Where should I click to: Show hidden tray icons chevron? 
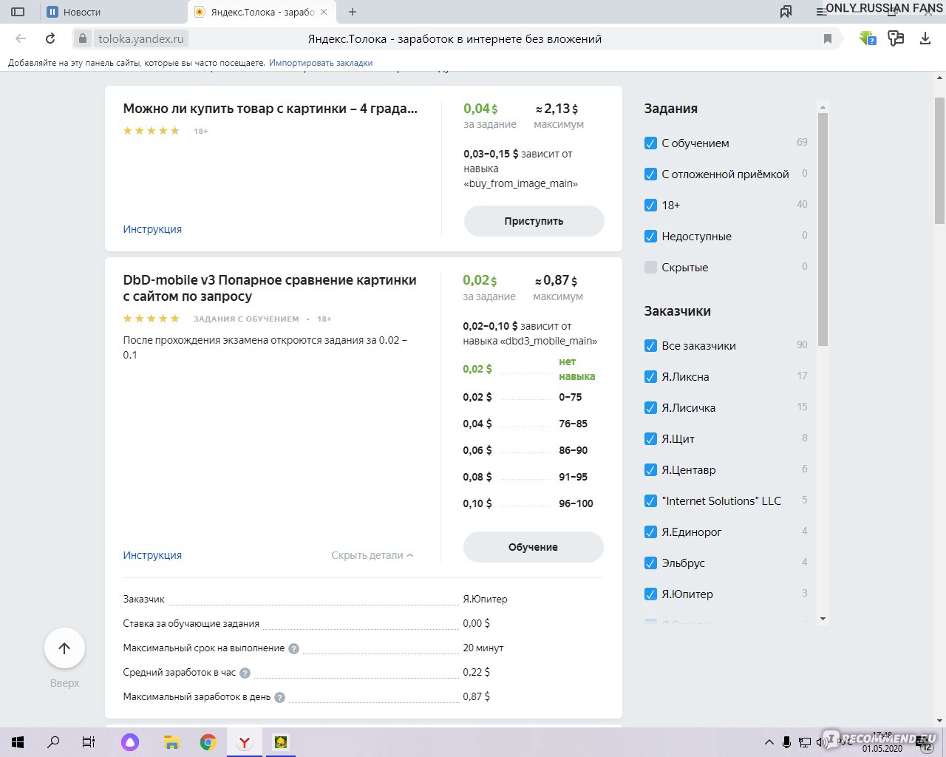[769, 742]
